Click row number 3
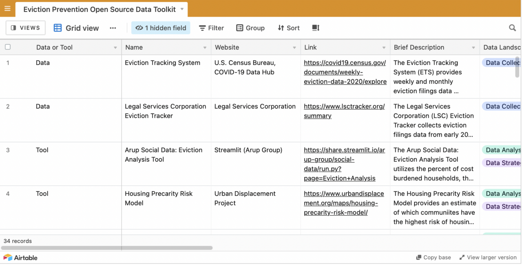The height and width of the screenshot is (265, 522). [8, 150]
